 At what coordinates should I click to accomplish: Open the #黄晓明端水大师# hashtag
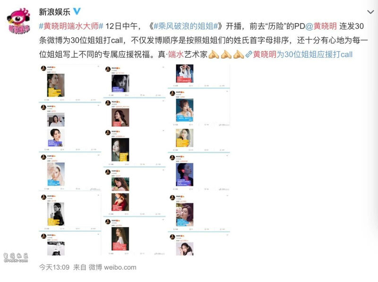(x=71, y=26)
